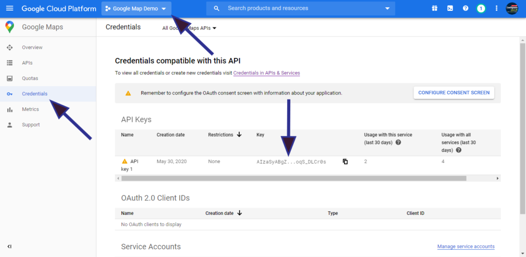The image size is (526, 257).
Task: Click the APIs list icon
Action: pos(10,63)
